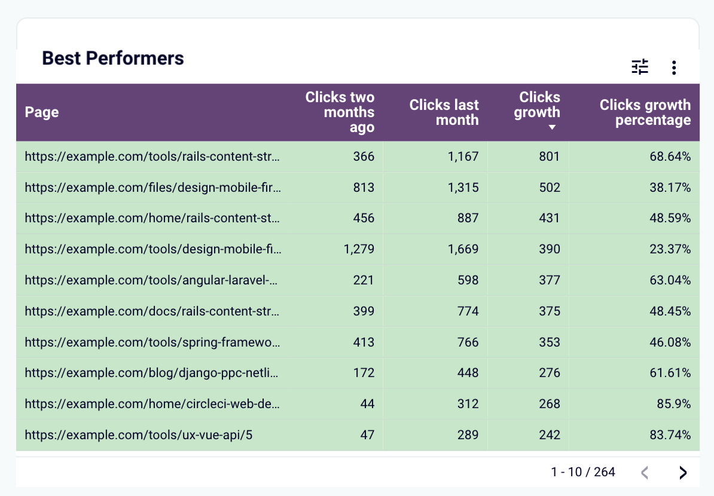
Task: Click the Clicks growth percentage header
Action: [x=645, y=112]
